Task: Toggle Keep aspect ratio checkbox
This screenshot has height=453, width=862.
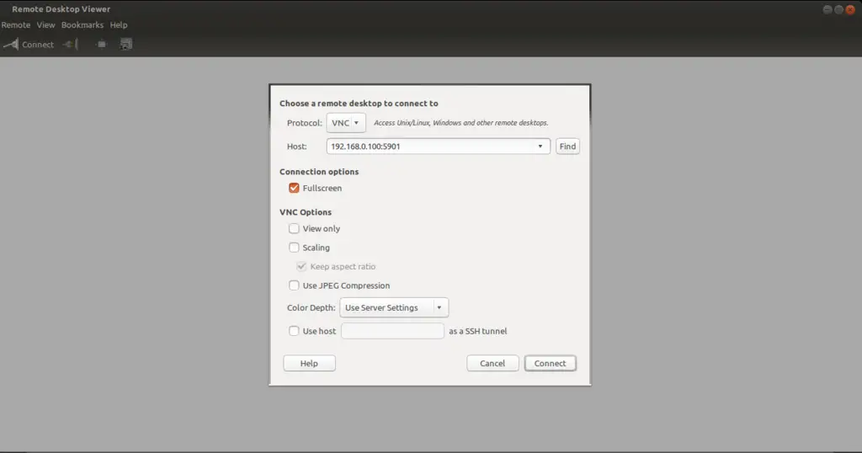Action: (x=301, y=266)
